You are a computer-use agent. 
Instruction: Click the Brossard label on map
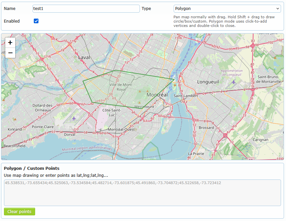[x=206, y=128]
